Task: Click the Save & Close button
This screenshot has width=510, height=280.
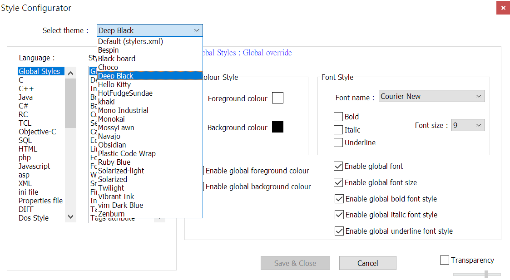Action: coord(295,263)
